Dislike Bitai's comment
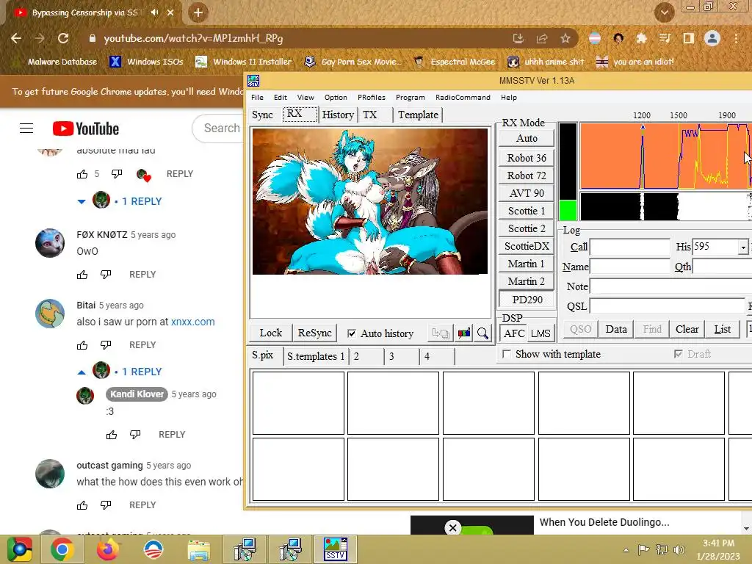752x564 pixels. 106,345
